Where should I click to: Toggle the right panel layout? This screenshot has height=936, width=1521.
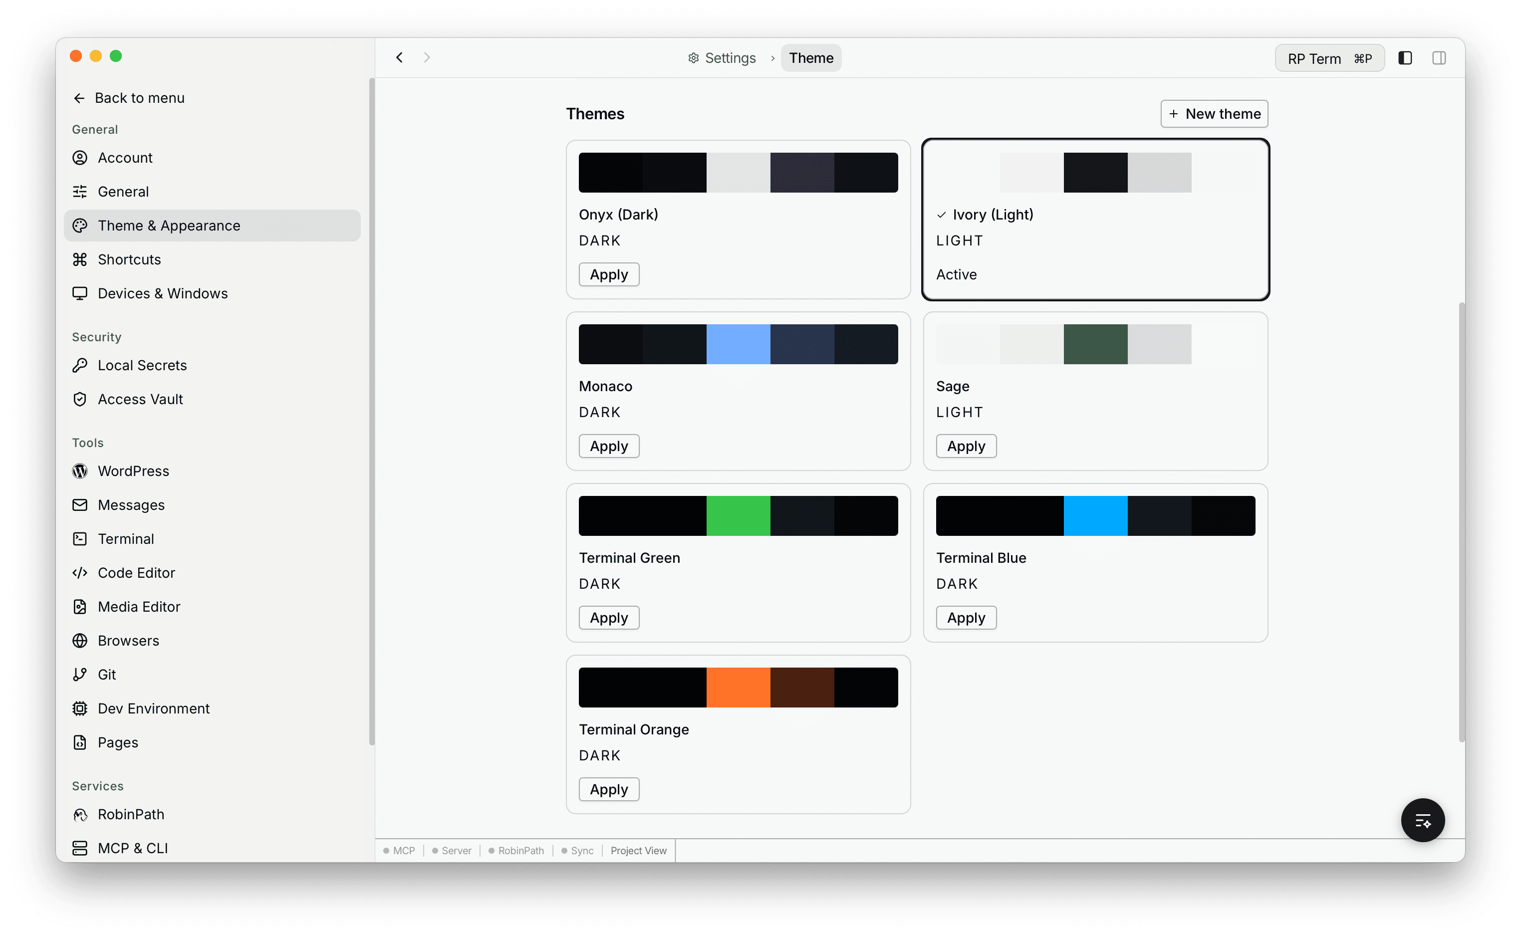[x=1439, y=57]
